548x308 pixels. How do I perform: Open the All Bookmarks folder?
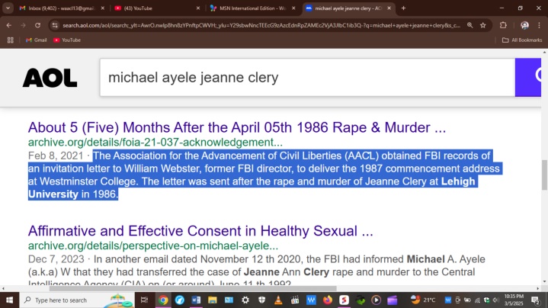coord(522,40)
